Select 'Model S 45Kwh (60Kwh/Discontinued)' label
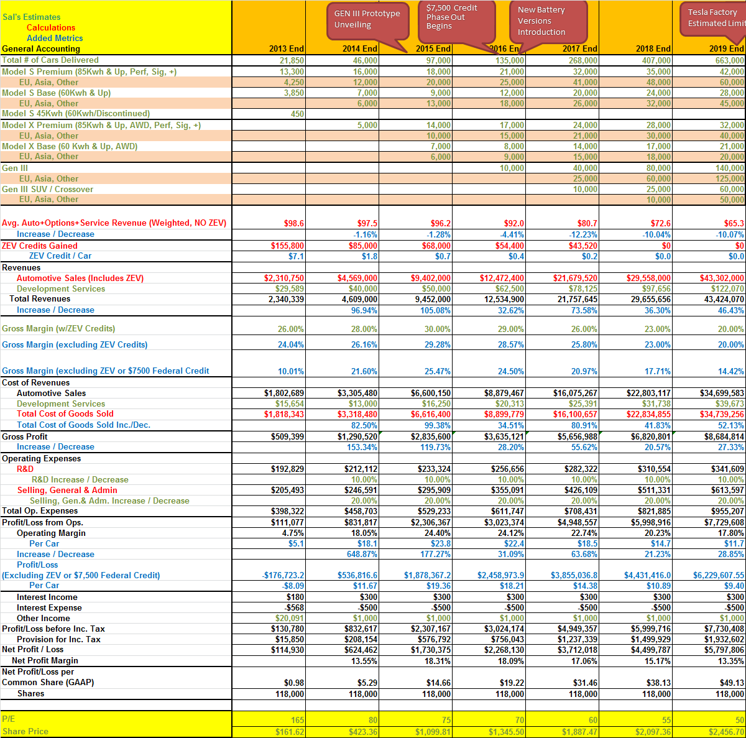The height and width of the screenshot is (738, 746). [76, 113]
